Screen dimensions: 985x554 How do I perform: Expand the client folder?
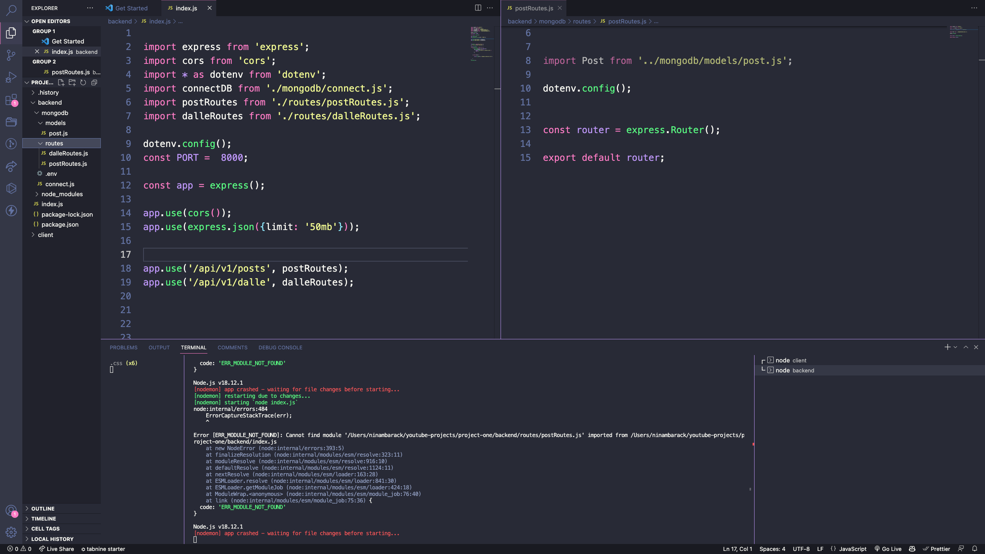33,235
